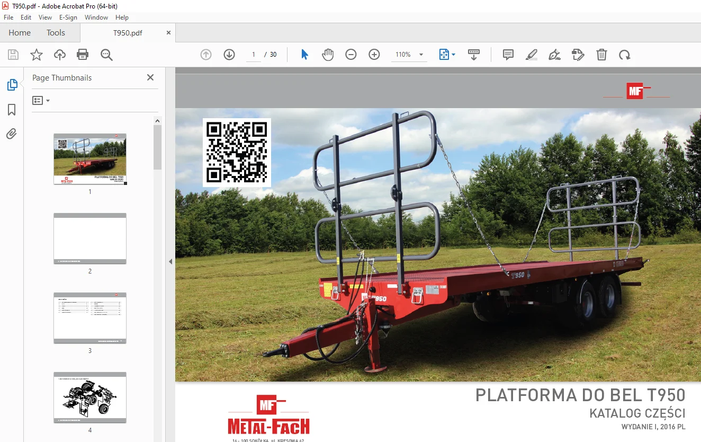Click the Page Thumbnails panel heading
Image resolution: width=701 pixels, height=442 pixels.
pyautogui.click(x=62, y=78)
